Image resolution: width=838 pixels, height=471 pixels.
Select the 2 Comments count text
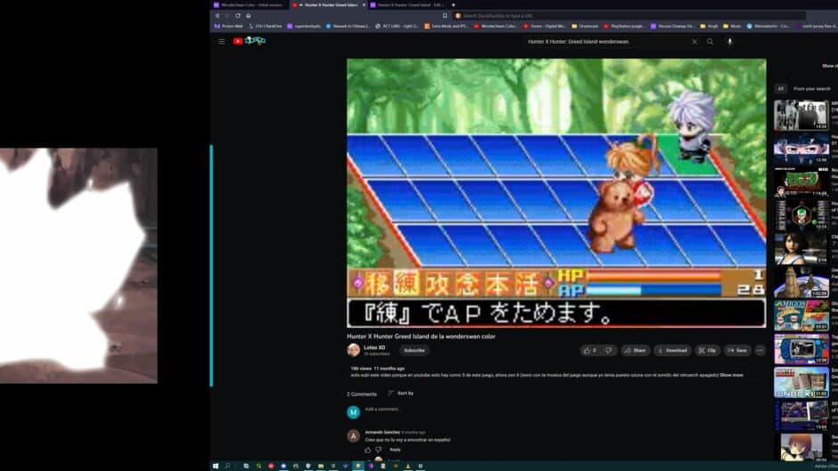(362, 394)
